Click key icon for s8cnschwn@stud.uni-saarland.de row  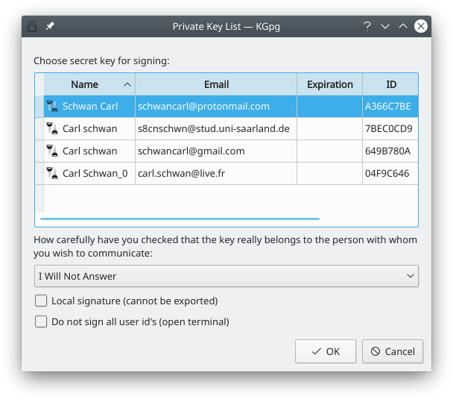click(52, 129)
